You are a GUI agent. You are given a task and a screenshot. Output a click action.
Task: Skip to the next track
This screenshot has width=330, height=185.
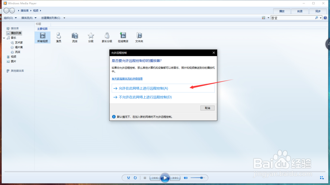point(175,178)
